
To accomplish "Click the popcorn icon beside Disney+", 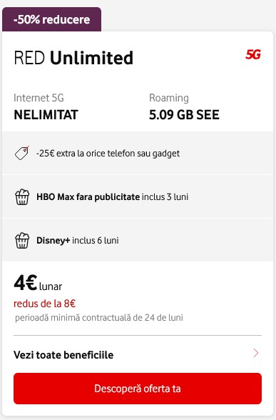I will tap(22, 240).
